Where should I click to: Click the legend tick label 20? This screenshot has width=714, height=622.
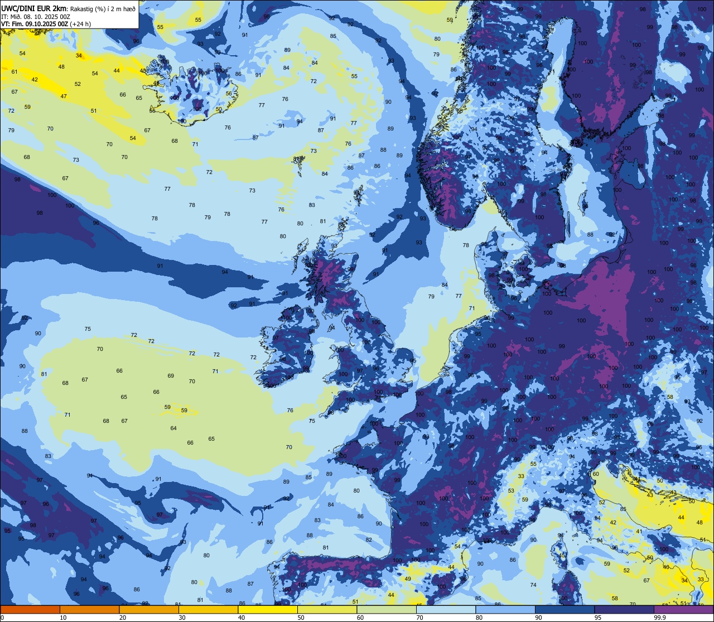(x=123, y=618)
